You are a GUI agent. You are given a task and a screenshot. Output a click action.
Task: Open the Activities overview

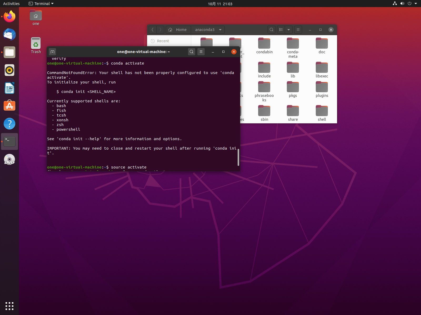11,3
